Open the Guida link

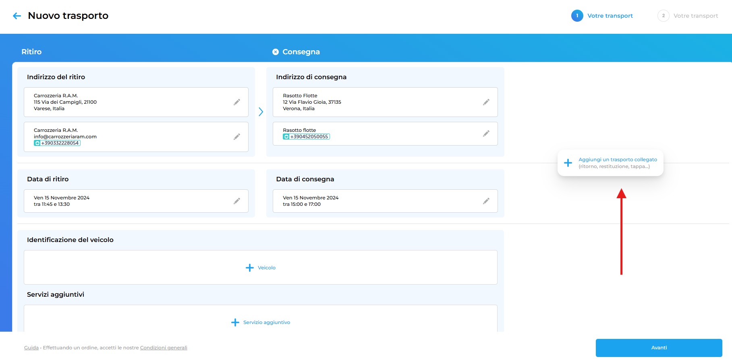point(31,348)
